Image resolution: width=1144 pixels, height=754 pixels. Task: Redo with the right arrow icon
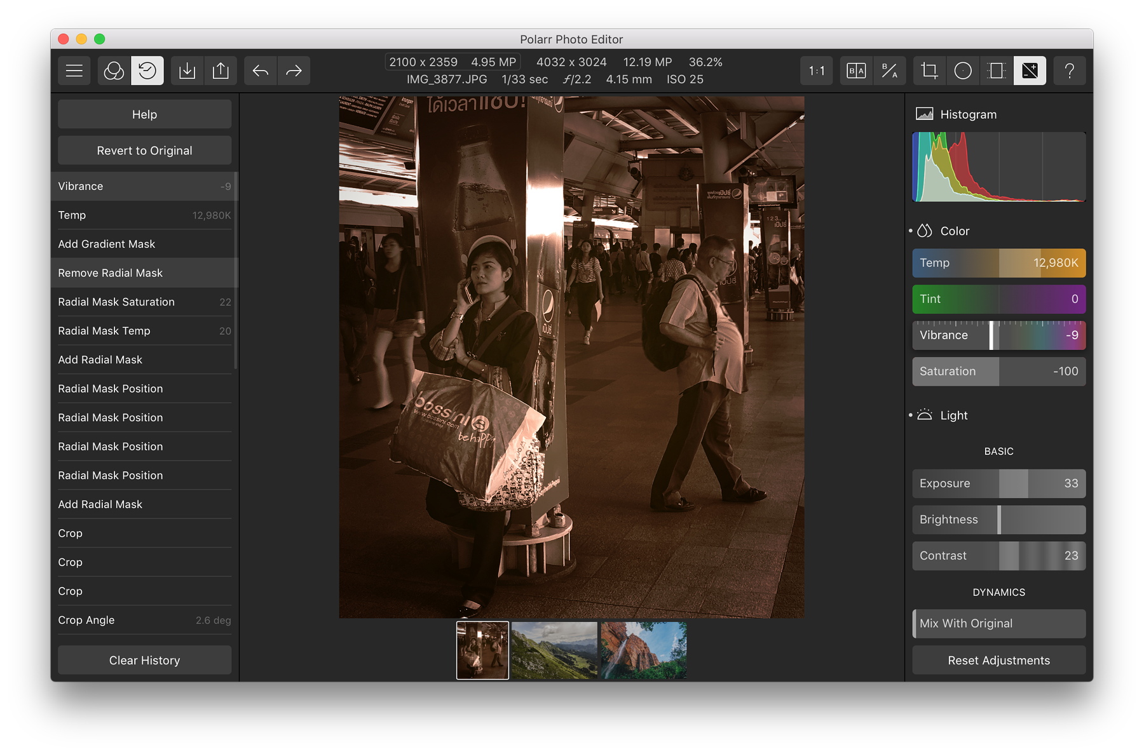[294, 71]
